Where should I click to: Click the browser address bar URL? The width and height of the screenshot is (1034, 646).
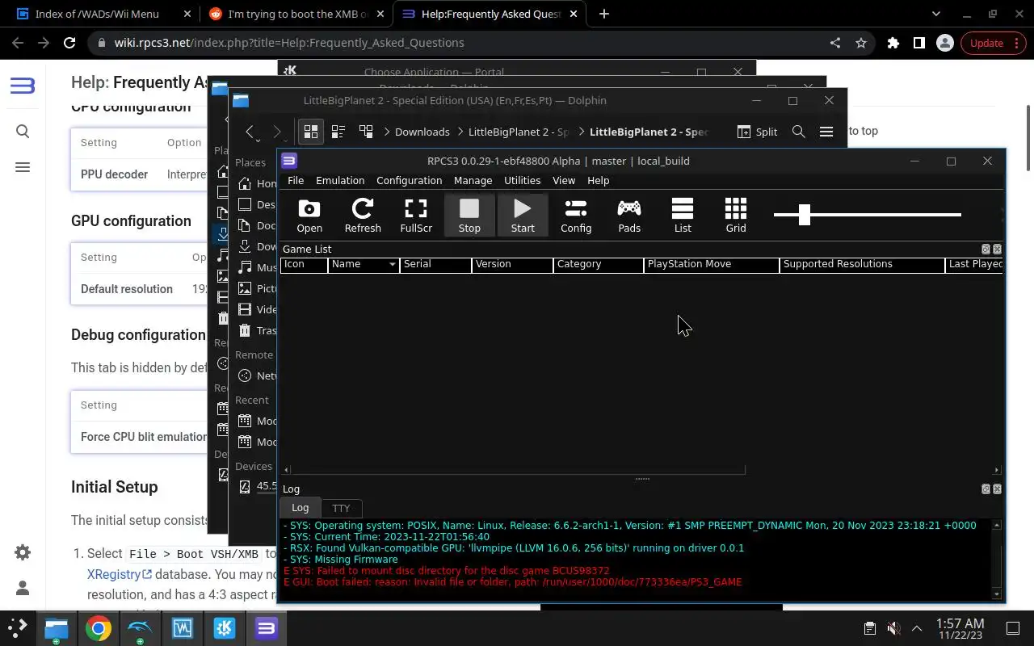pyautogui.click(x=288, y=43)
